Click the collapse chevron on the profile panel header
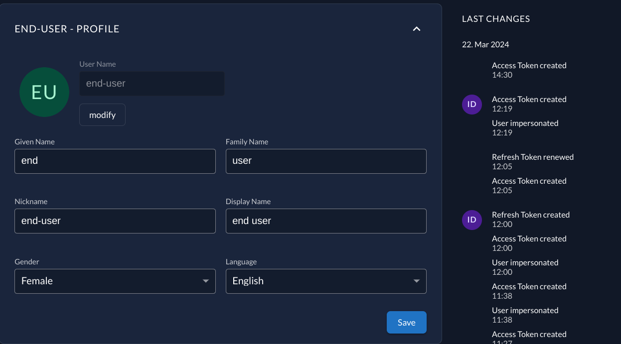The width and height of the screenshot is (621, 344). point(417,29)
